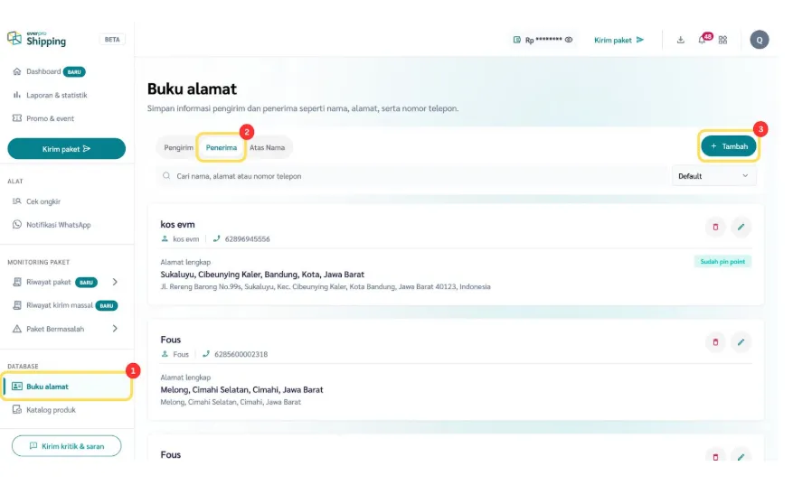793x485 pixels.
Task: Open the user avatar Q profile
Action: (x=760, y=40)
